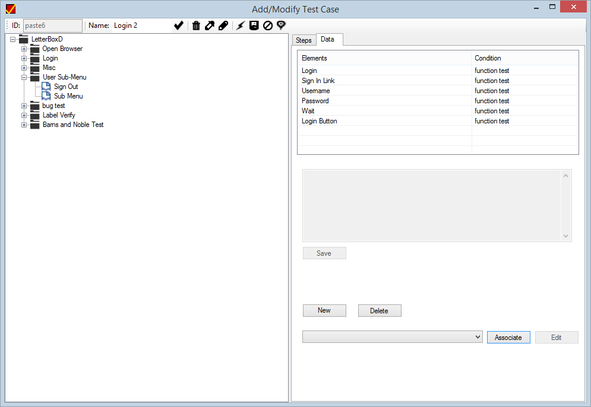
Task: Select the Wait element row
Action: (x=438, y=111)
